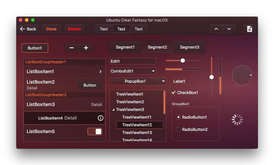Click the Back arrow button
The height and width of the screenshot is (165, 276).
(x=28, y=29)
